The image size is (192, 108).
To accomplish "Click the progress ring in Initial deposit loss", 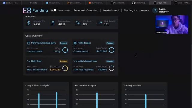I will [111, 68].
